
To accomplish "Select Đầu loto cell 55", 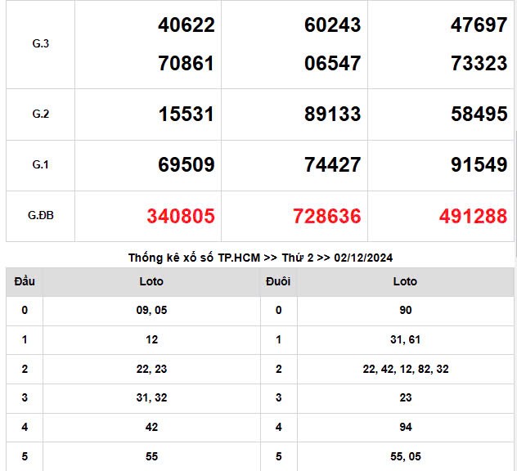I will (151, 456).
